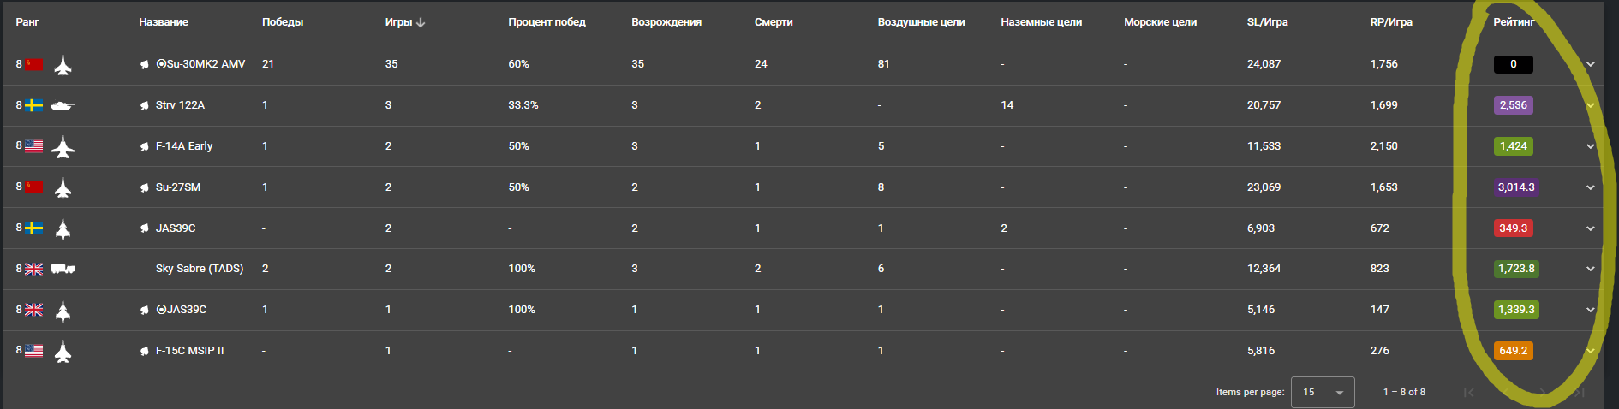The width and height of the screenshot is (1619, 409).
Task: Click the Swedish flag in Strv 122A row
Action: (x=34, y=105)
